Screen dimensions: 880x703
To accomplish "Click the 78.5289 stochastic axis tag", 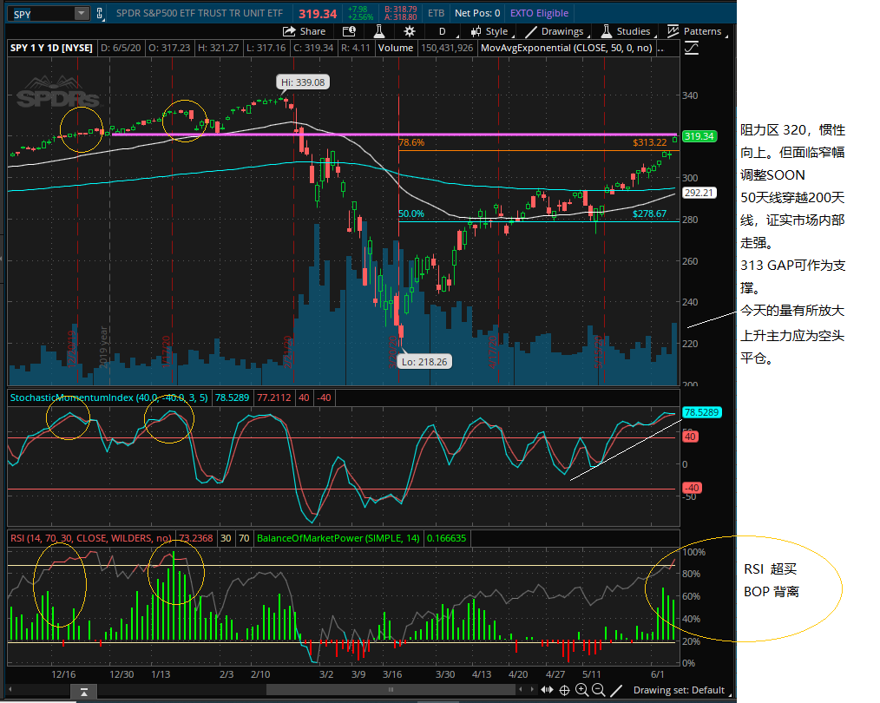I will coord(701,412).
